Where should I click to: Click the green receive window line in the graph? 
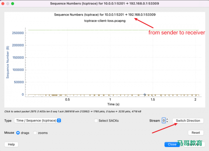coord(107,30)
